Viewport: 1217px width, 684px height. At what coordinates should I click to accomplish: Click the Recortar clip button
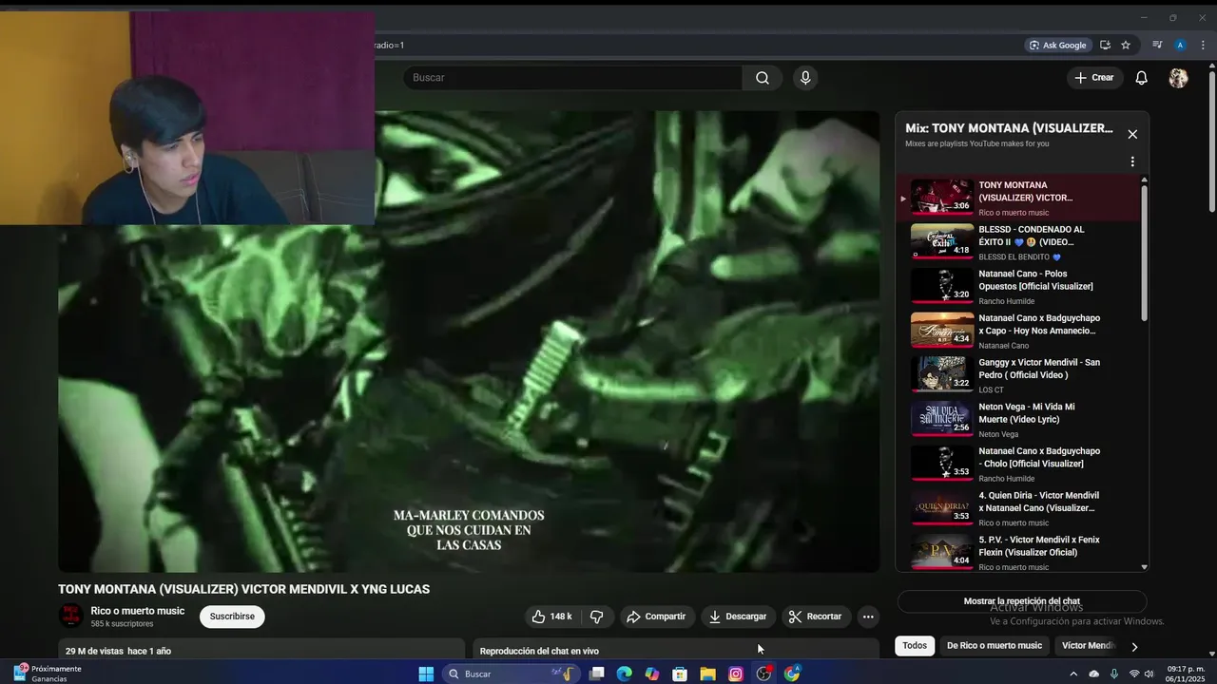coord(816,617)
